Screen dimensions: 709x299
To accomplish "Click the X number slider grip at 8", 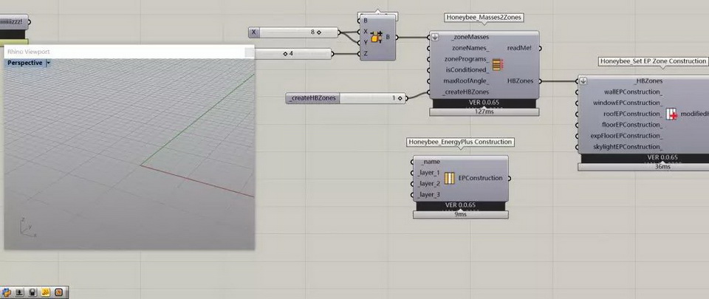I will tap(319, 32).
